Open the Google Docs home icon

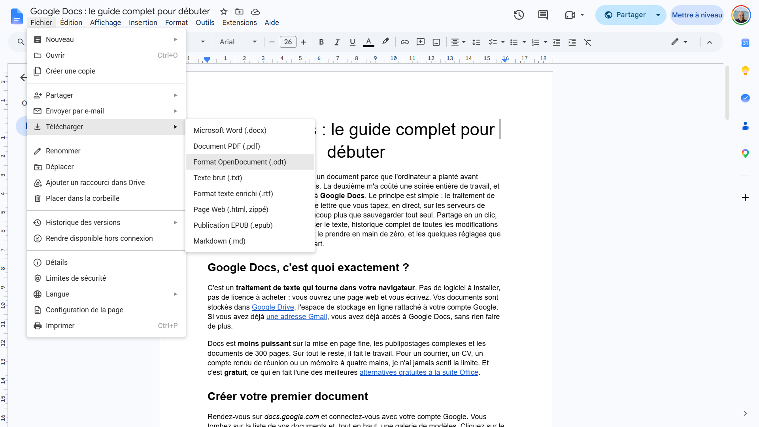pyautogui.click(x=17, y=16)
